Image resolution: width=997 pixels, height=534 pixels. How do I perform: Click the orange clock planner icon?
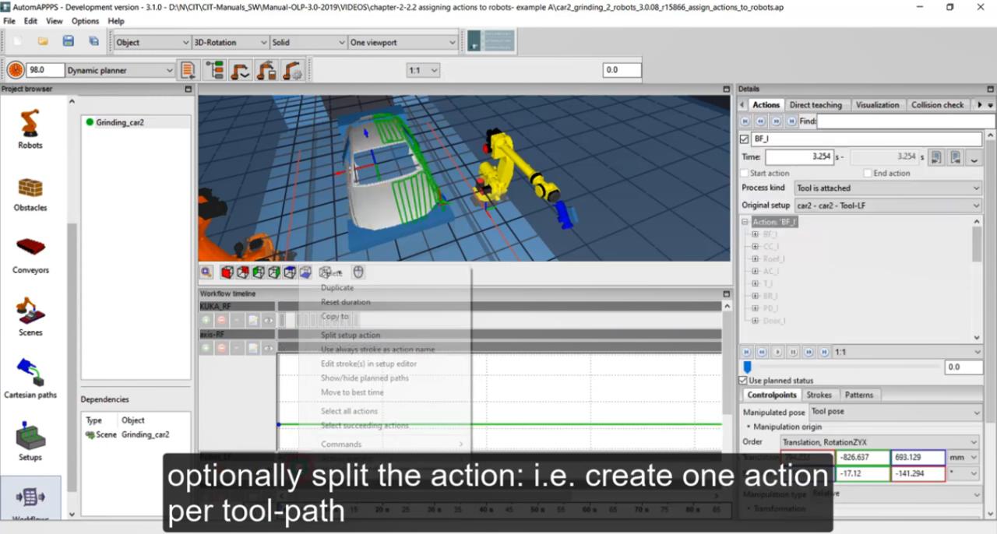(16, 70)
